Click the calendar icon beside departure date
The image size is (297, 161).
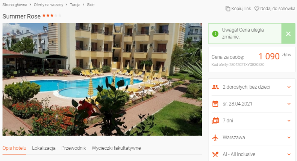[215, 104]
